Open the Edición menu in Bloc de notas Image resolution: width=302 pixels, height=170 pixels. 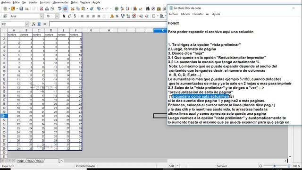pos(185,14)
